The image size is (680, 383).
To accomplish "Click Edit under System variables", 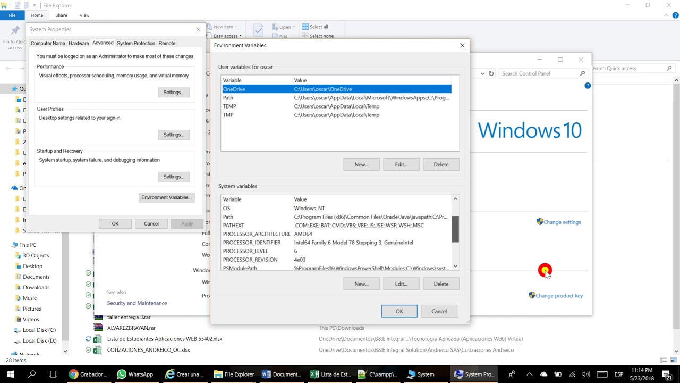I will coord(401,284).
